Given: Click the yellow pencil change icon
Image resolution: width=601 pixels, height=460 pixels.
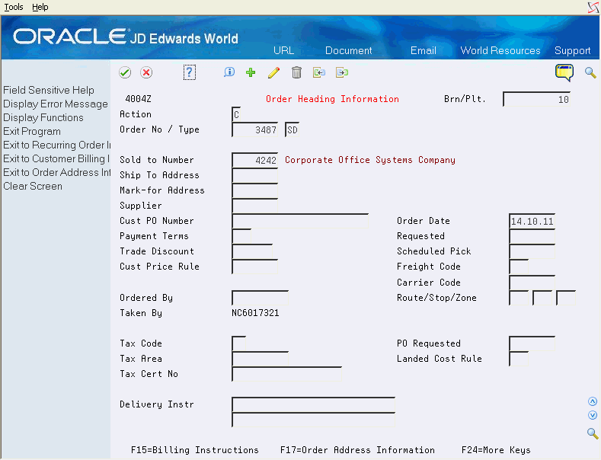Looking at the screenshot, I should pyautogui.click(x=273, y=72).
